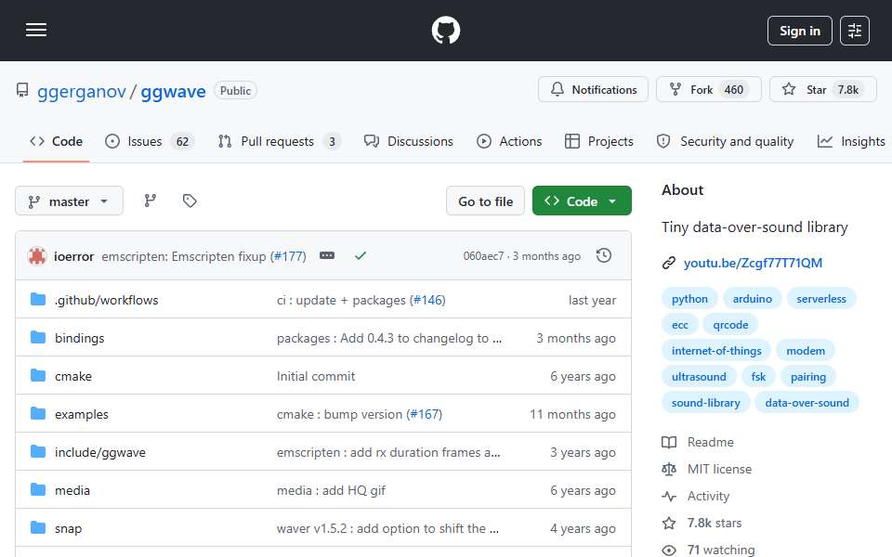Fork the repository
The width and height of the screenshot is (892, 557).
708,89
